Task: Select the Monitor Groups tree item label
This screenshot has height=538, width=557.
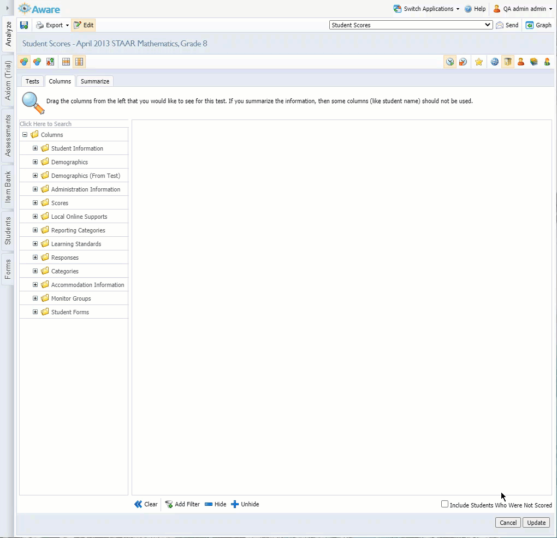Action: pos(71,298)
